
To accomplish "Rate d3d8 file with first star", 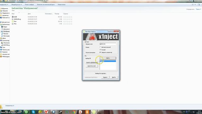I will 64,17.
